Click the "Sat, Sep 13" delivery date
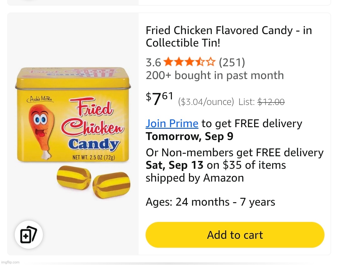 coord(174,165)
